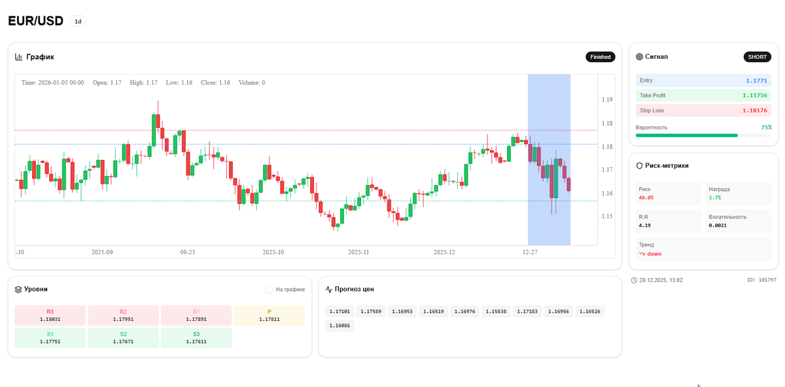Viewport: 785px width, 387px height.
Task: Click the R3 level card 1.18031
Action: [x=50, y=315]
